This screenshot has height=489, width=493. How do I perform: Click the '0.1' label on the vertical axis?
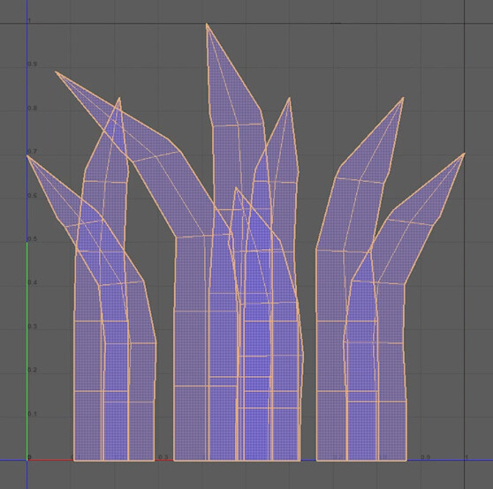[x=33, y=414]
